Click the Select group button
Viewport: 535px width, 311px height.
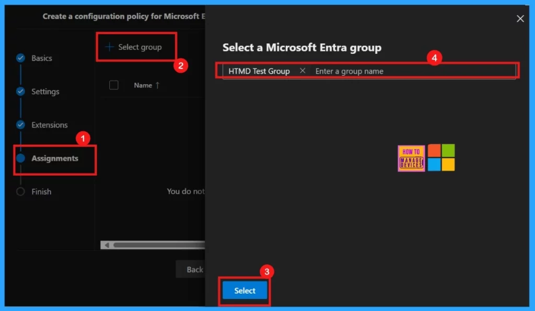(133, 47)
